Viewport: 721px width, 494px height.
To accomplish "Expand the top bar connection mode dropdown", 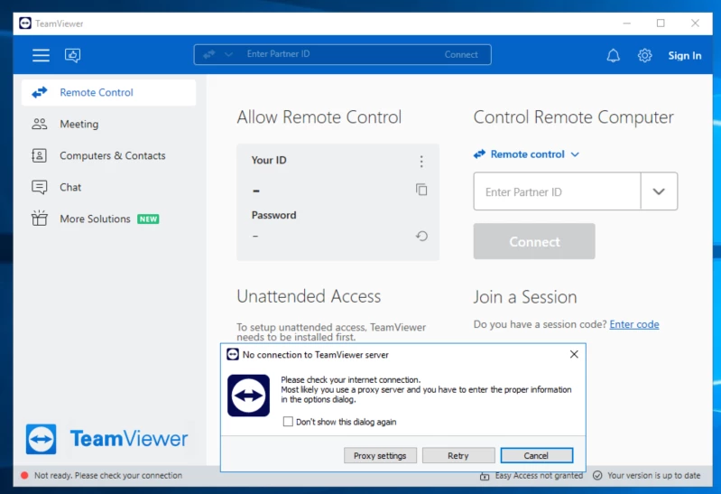I will [x=228, y=54].
